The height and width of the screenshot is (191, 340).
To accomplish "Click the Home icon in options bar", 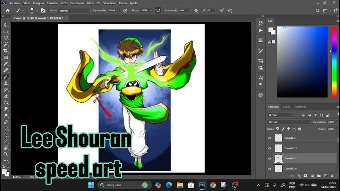I will (x=8, y=11).
